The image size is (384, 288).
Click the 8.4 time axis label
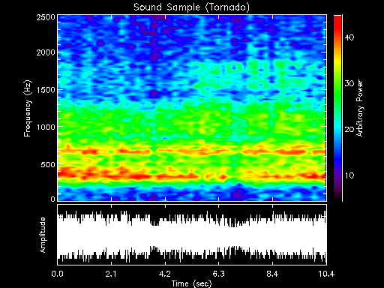pyautogui.click(x=272, y=274)
